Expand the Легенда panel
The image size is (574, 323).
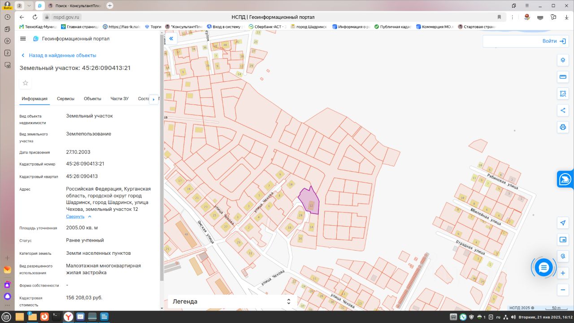click(289, 301)
